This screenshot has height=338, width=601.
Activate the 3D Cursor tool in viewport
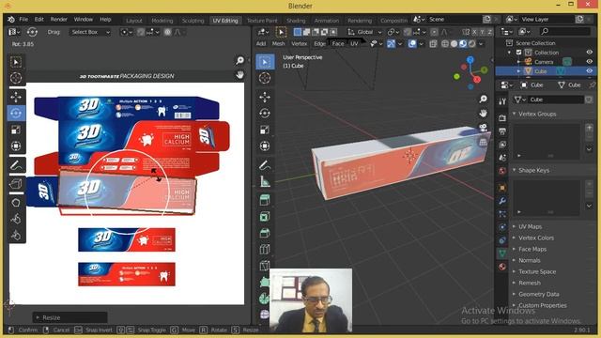coord(265,78)
